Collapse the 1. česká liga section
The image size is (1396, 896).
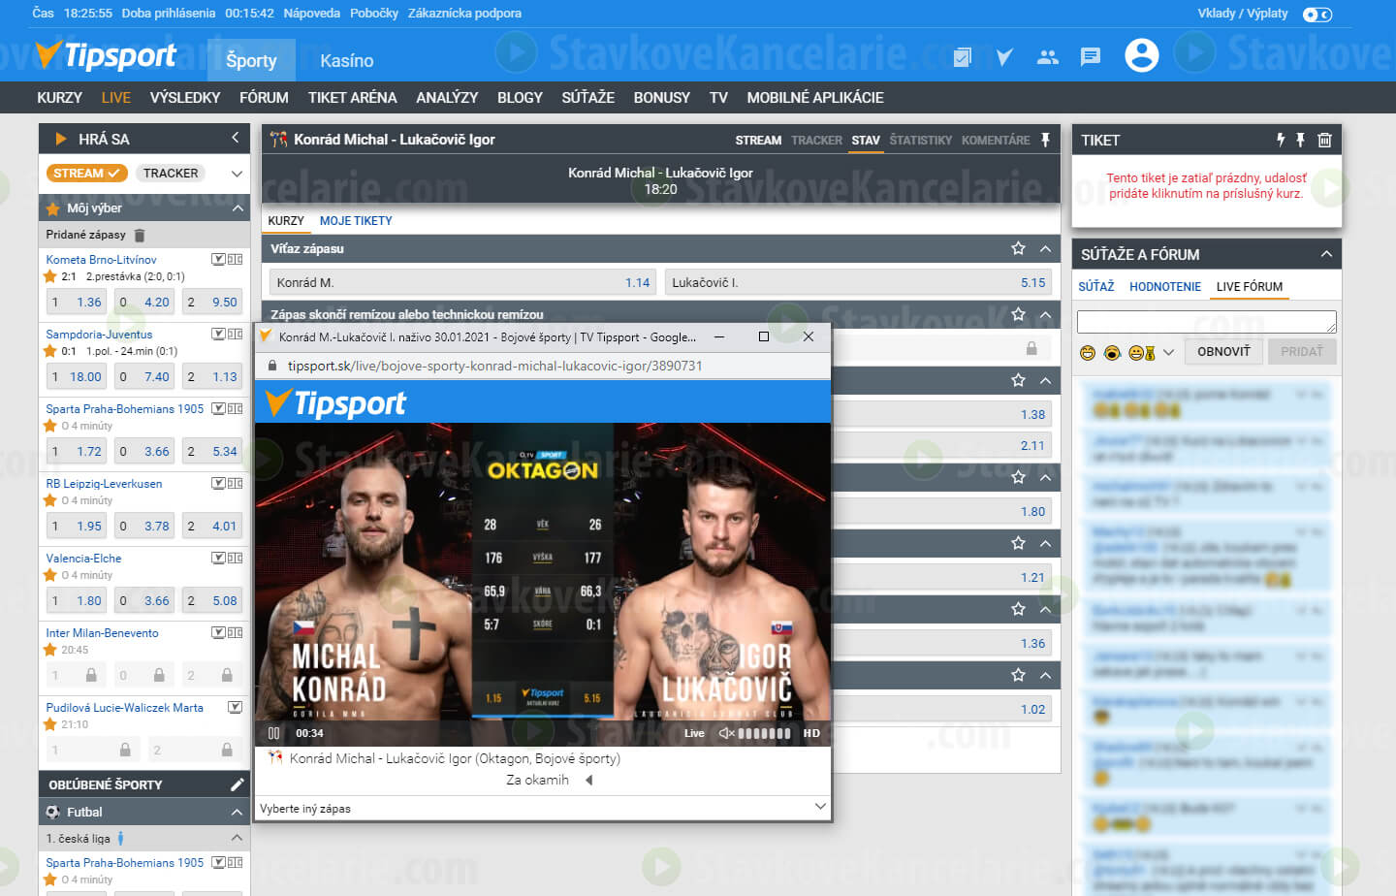pyautogui.click(x=237, y=838)
